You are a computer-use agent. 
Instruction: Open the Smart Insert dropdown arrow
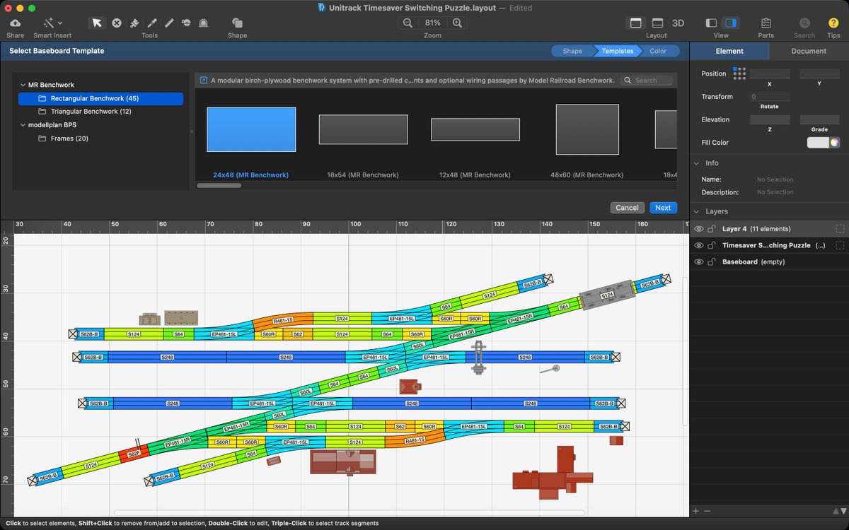(59, 23)
